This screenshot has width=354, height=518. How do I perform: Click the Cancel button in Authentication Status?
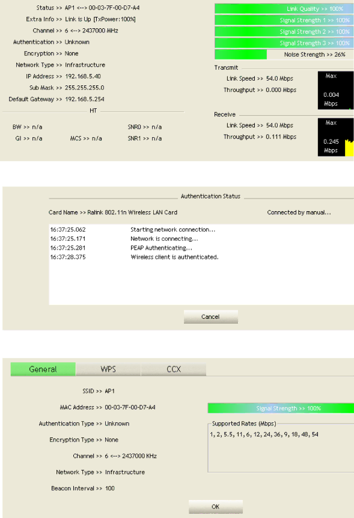point(210,316)
